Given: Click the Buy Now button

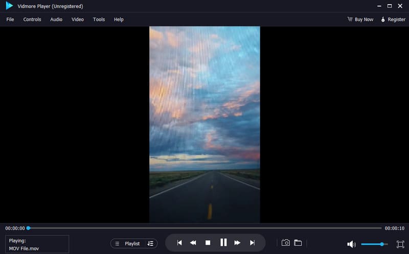Looking at the screenshot, I should [360, 19].
